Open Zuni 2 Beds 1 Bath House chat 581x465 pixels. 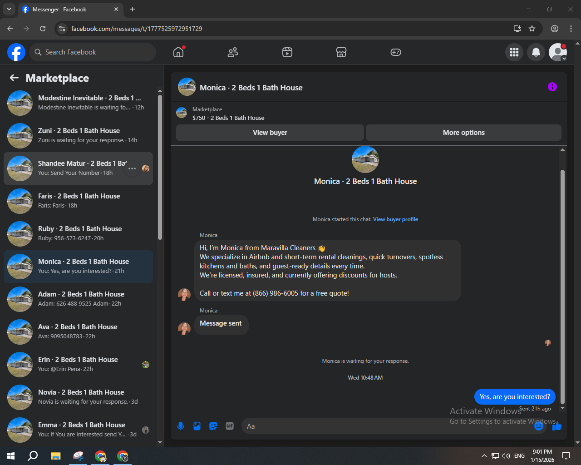point(78,136)
